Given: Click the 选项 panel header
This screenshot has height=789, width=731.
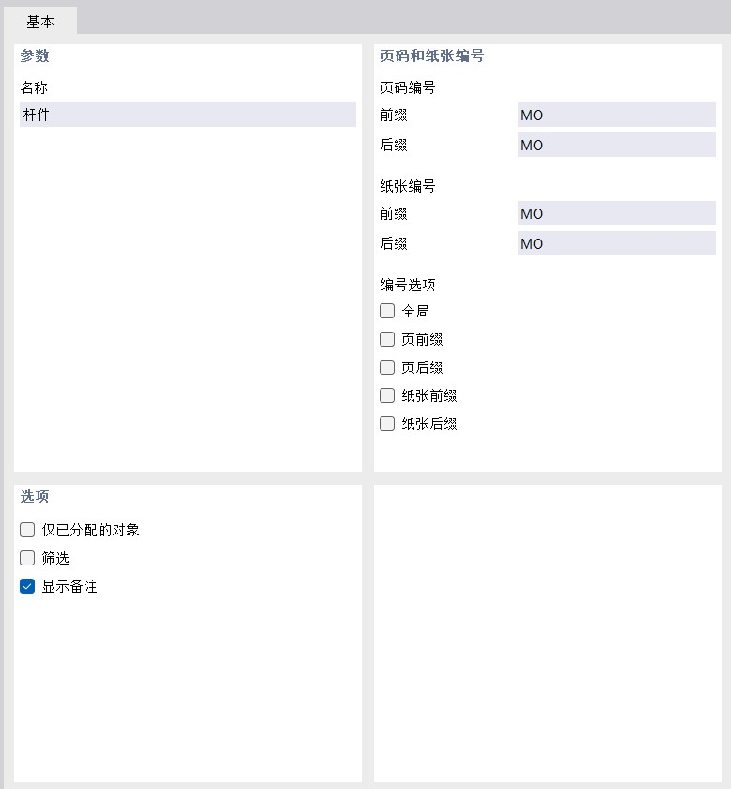Looking at the screenshot, I should [x=34, y=497].
